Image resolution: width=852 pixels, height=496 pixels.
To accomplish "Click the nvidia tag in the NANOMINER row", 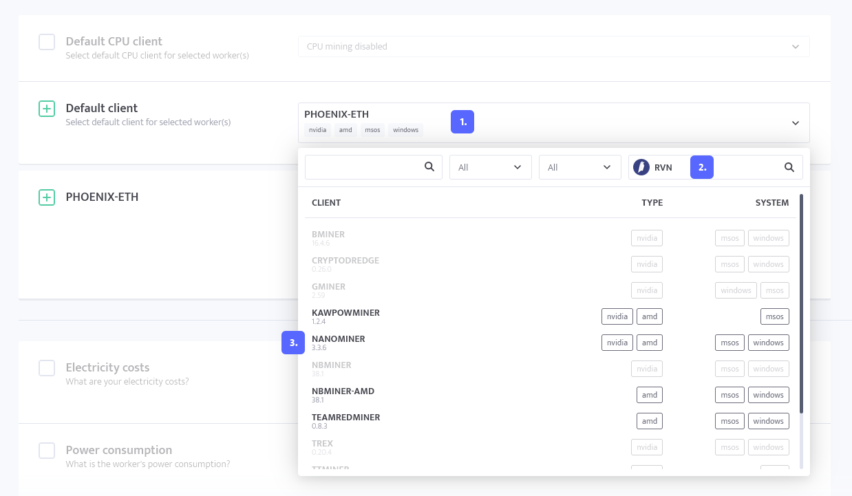I will click(x=617, y=343).
